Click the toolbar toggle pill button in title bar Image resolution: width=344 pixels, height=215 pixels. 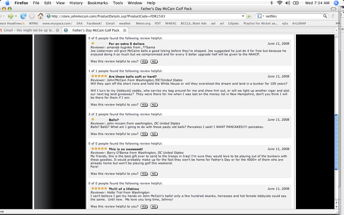[333, 9]
